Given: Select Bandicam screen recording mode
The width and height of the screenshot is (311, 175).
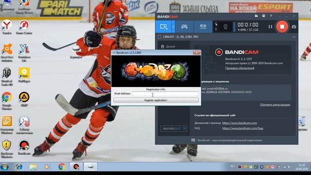Looking at the screenshot, I should (163, 27).
